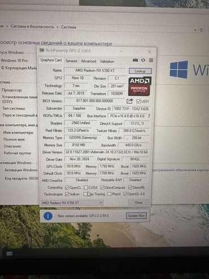The width and height of the screenshot is (209, 279).
Task: Click the Update Now button
Action: [x=136, y=216]
